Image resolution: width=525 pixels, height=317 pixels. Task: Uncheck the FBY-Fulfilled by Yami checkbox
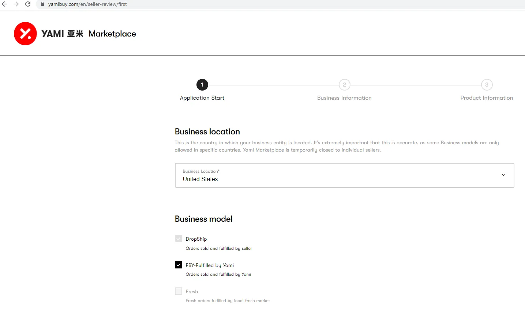coord(179,265)
